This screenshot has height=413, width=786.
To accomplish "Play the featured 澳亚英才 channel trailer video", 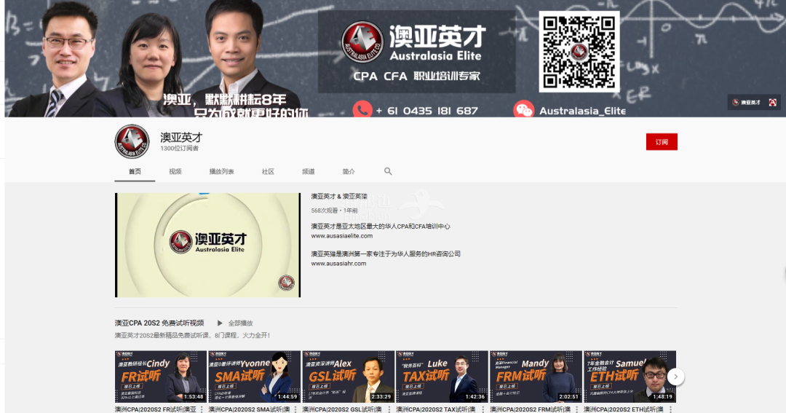I will (x=207, y=245).
